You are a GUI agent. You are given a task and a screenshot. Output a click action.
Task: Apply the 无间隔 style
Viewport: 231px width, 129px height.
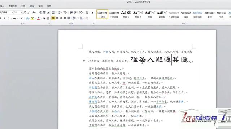point(114,14)
